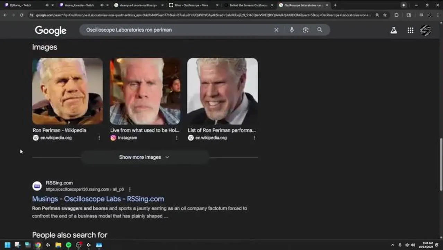Open the tuxedo Ron Perlman image thumbnail
The width and height of the screenshot is (443, 250).
(x=223, y=91)
